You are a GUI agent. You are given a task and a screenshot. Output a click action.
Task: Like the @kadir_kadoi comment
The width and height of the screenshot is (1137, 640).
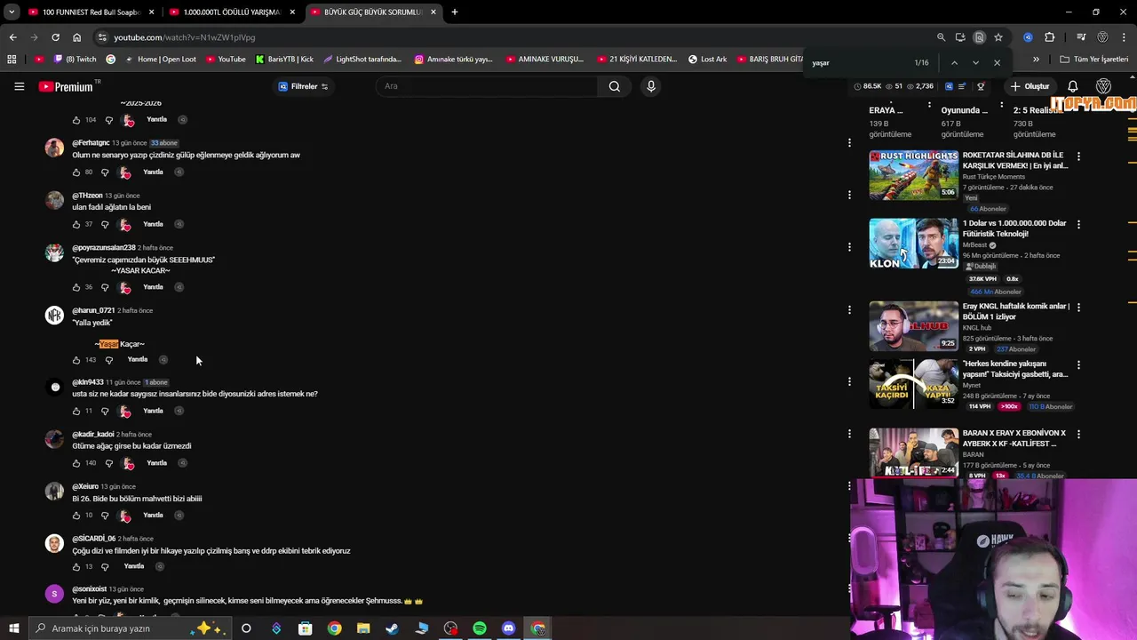tap(76, 463)
